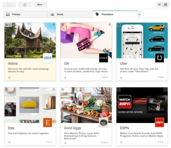Screen dimensions: 171x148
Task: Add a new inbox tab with plus button
Action: click(139, 14)
